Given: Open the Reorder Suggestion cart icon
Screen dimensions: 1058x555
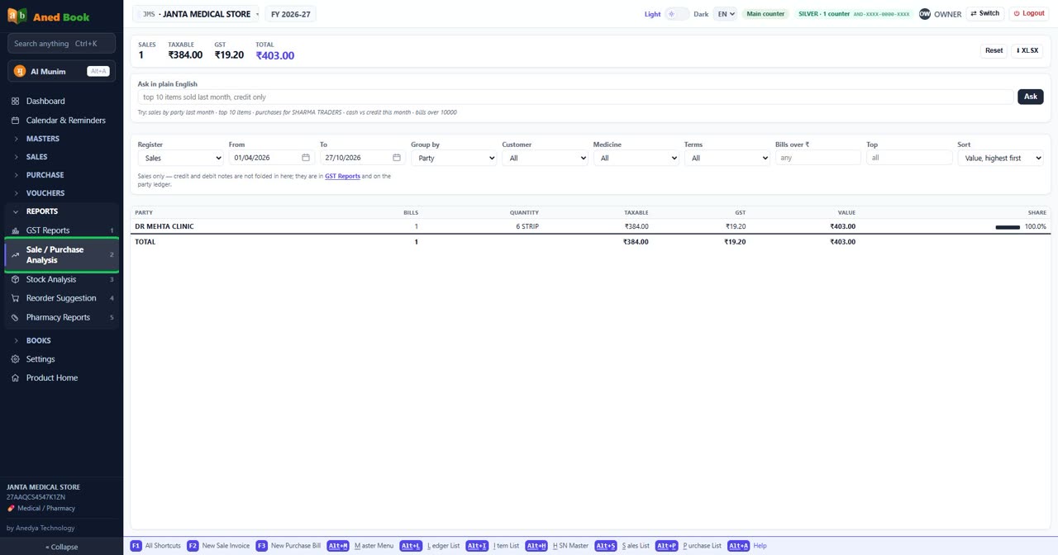Looking at the screenshot, I should point(15,298).
